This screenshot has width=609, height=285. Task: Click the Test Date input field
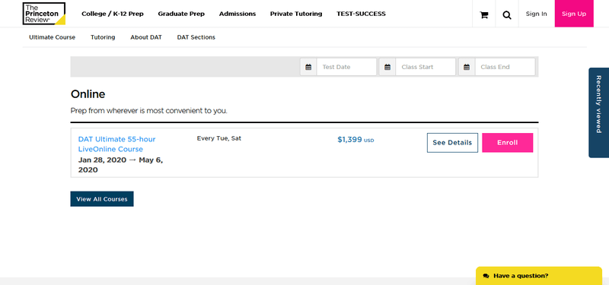346,67
